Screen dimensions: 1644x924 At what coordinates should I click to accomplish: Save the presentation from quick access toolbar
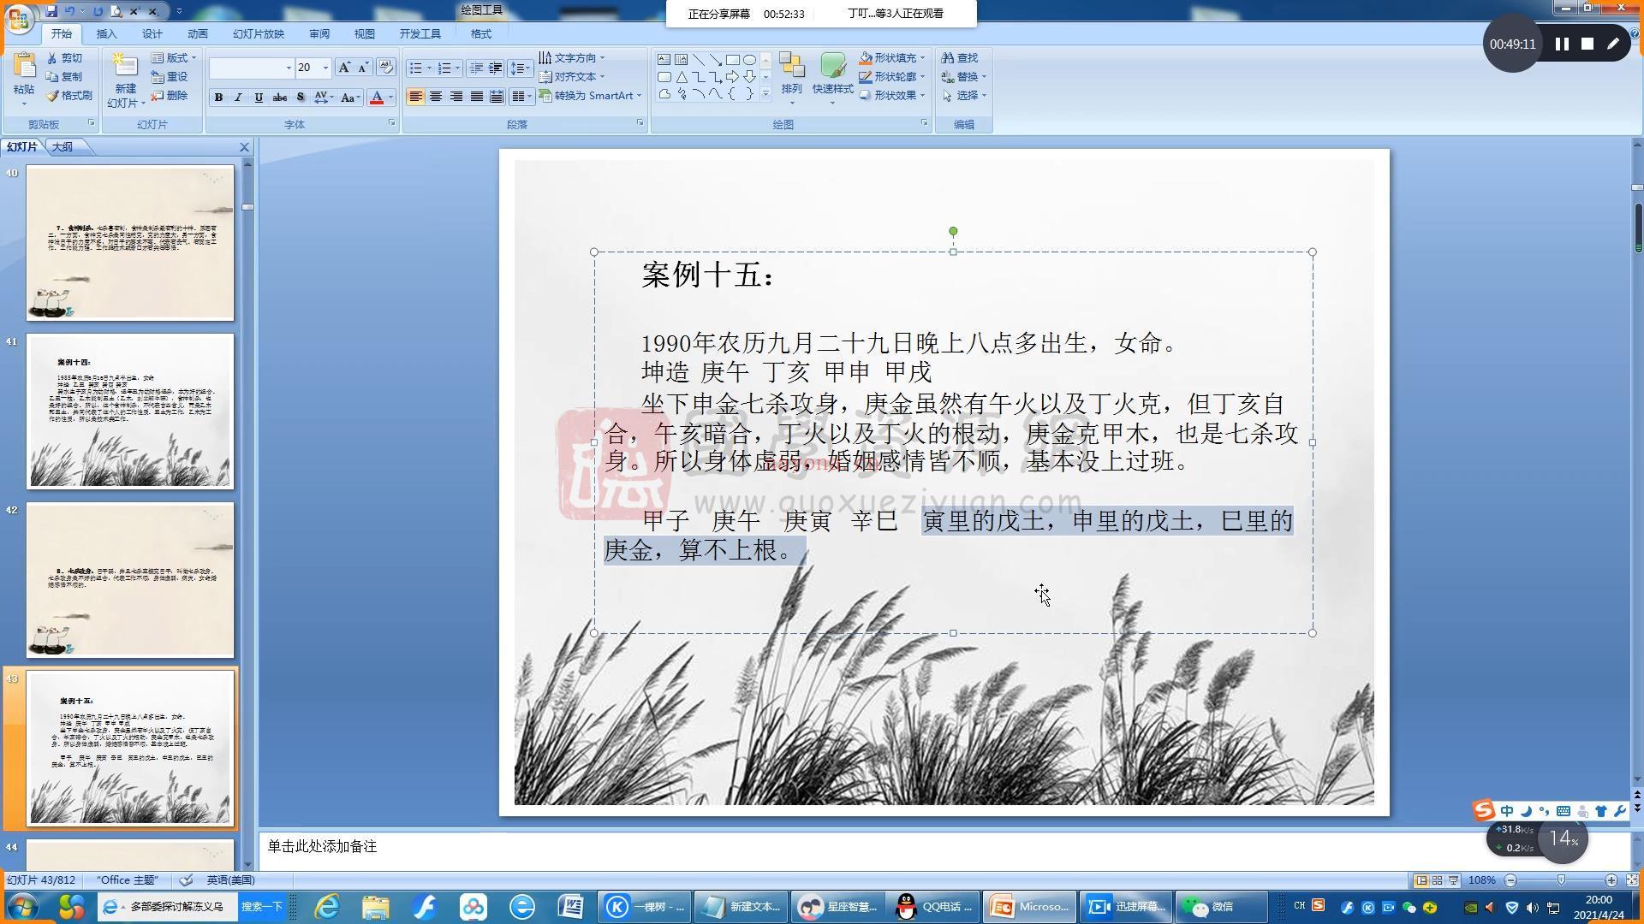(51, 11)
